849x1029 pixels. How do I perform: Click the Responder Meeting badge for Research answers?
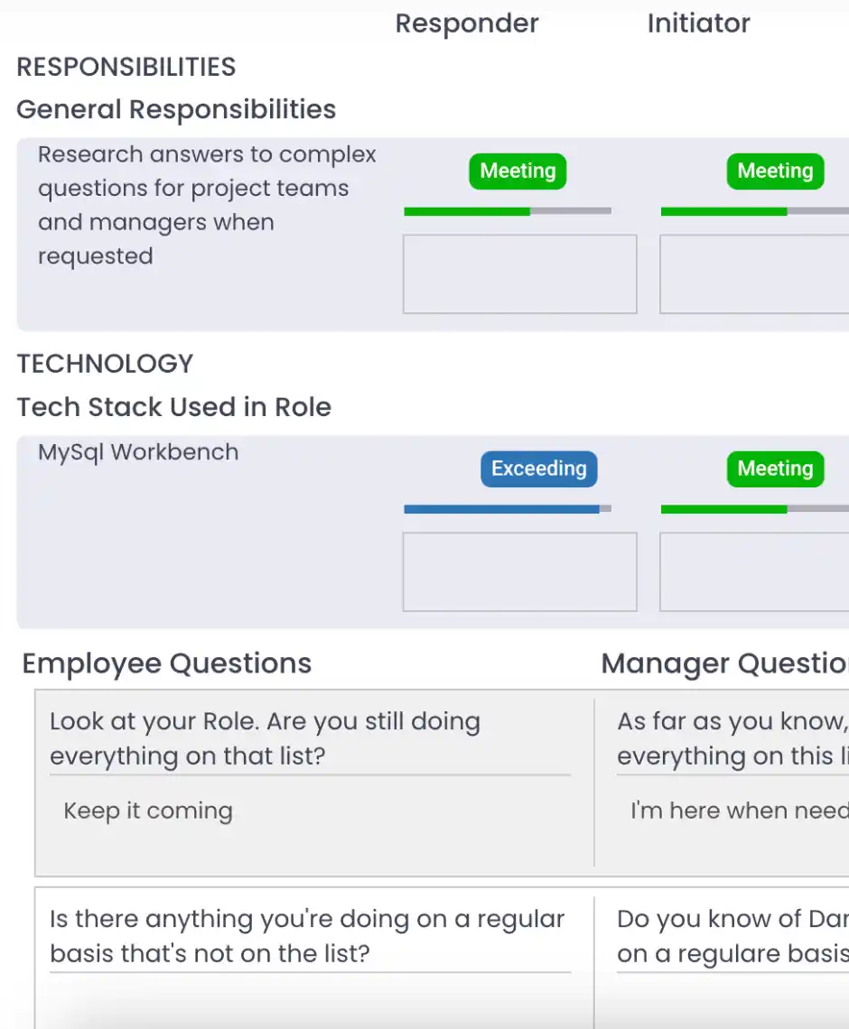(x=518, y=171)
